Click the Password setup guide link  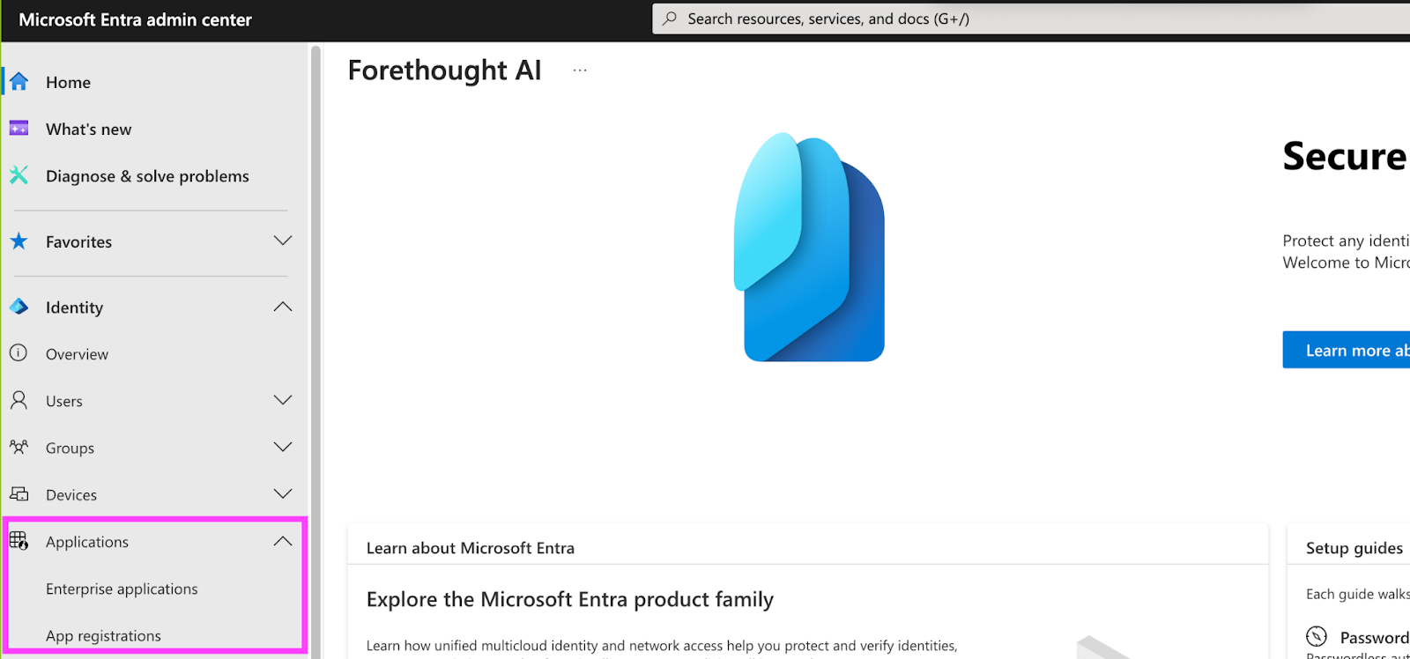tap(1374, 637)
